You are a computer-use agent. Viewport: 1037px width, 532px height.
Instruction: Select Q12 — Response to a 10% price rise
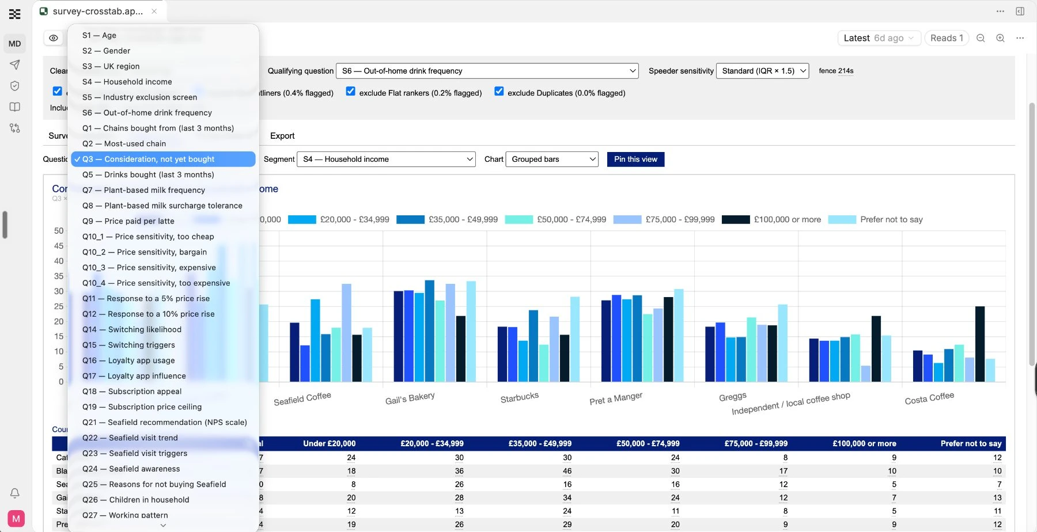pos(163,314)
